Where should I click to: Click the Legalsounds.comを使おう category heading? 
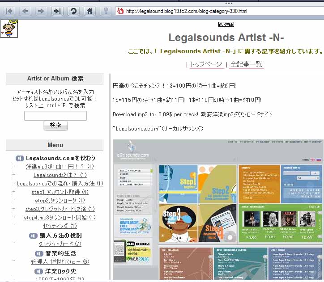pos(60,158)
